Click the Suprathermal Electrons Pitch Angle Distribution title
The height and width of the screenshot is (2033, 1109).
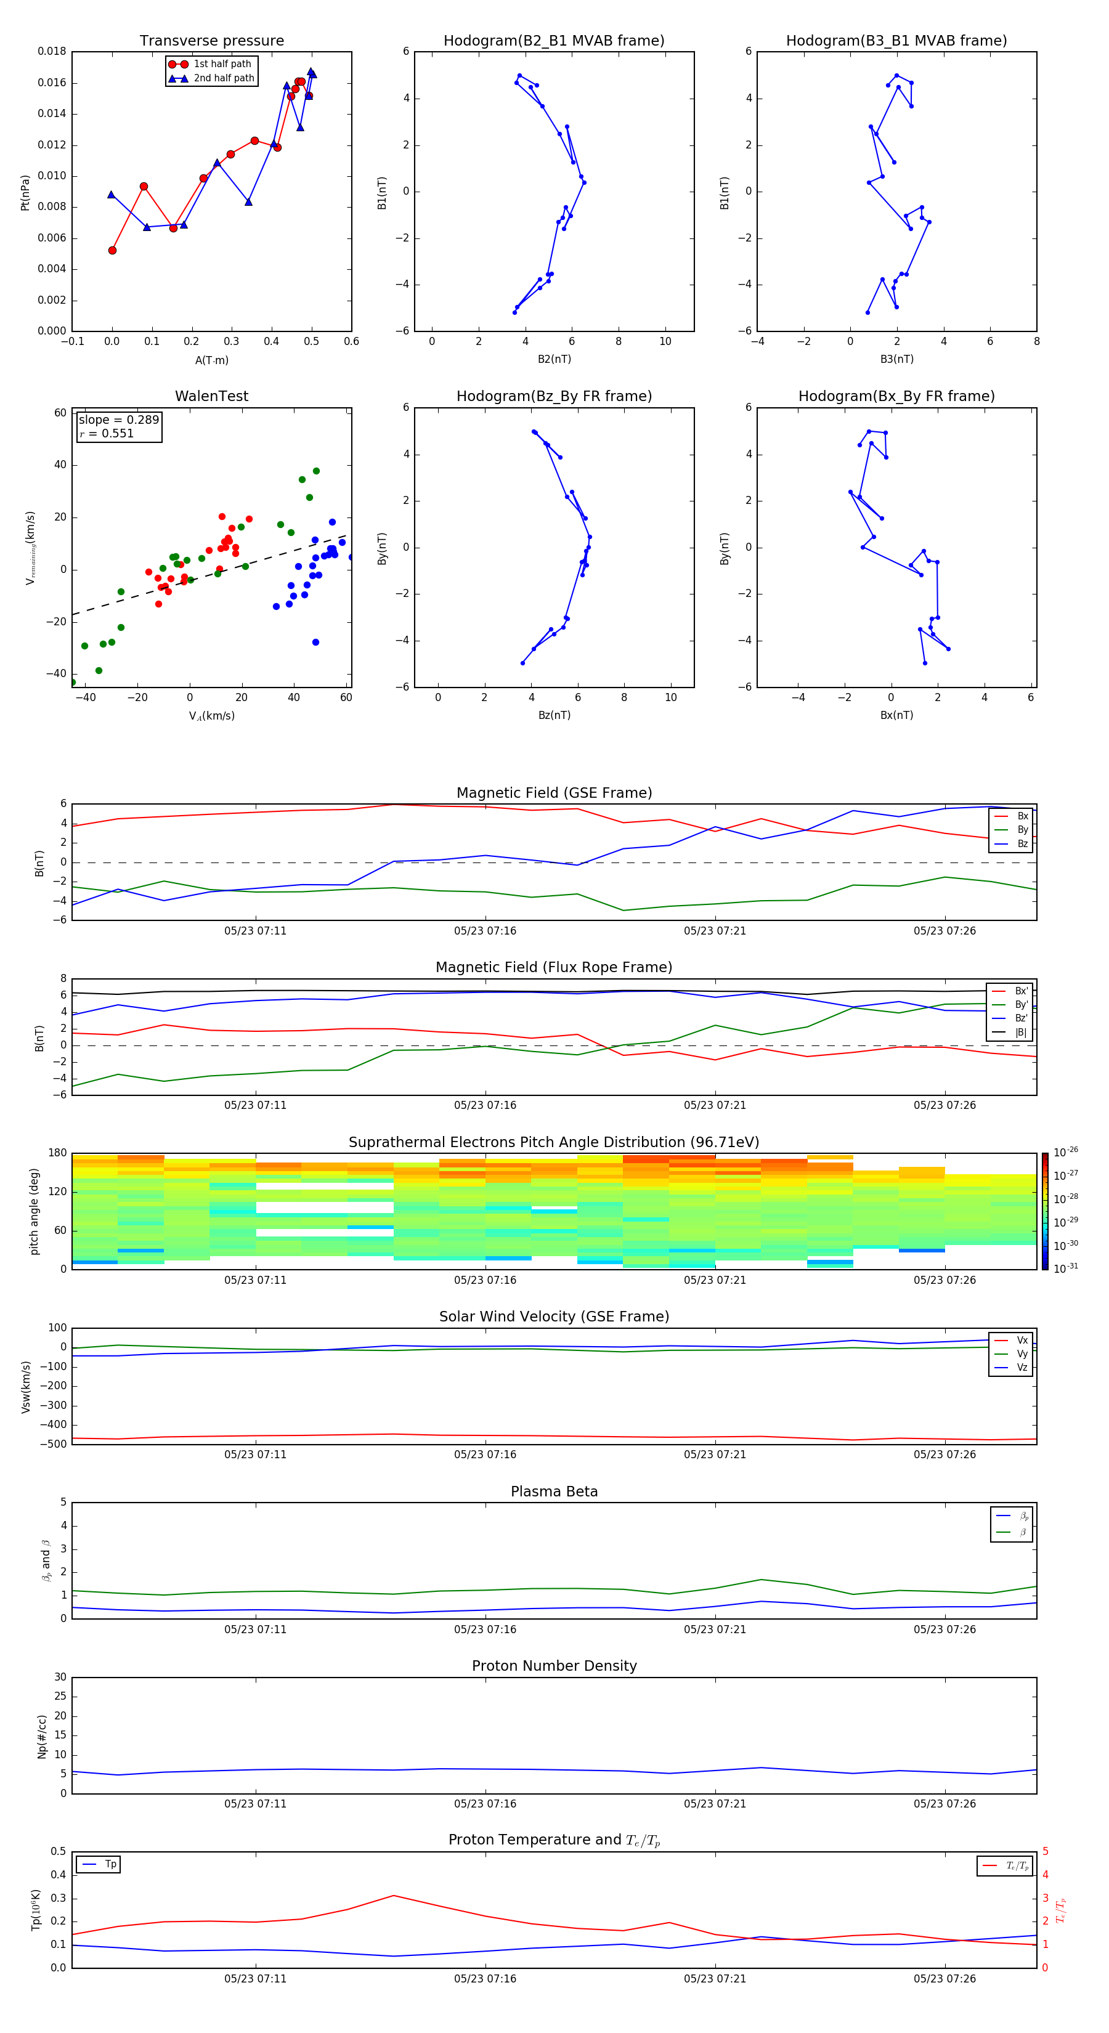click(554, 1142)
